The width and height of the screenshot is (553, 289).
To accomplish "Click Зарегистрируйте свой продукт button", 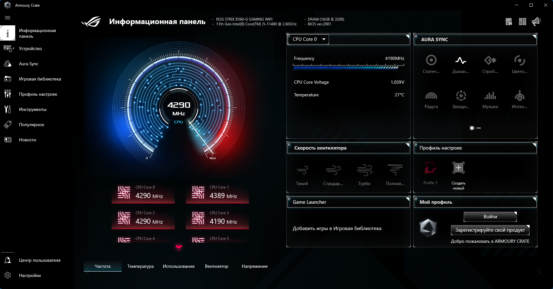I will pos(490,230).
